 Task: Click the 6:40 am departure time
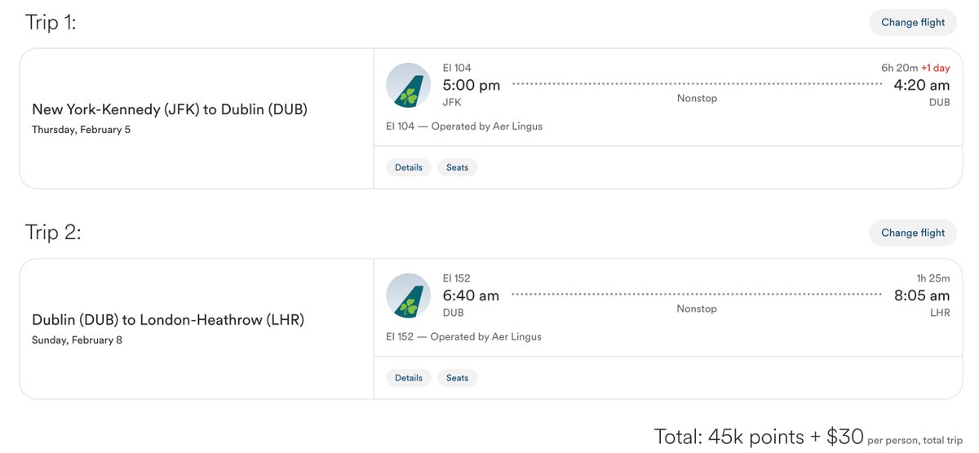coord(471,295)
